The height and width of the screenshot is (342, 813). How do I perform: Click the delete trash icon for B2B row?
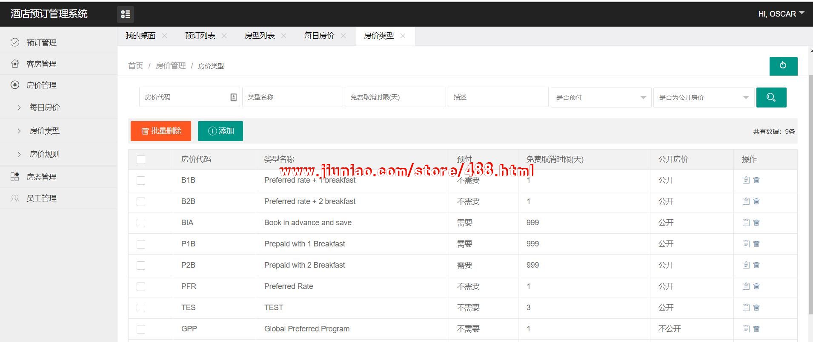point(756,201)
